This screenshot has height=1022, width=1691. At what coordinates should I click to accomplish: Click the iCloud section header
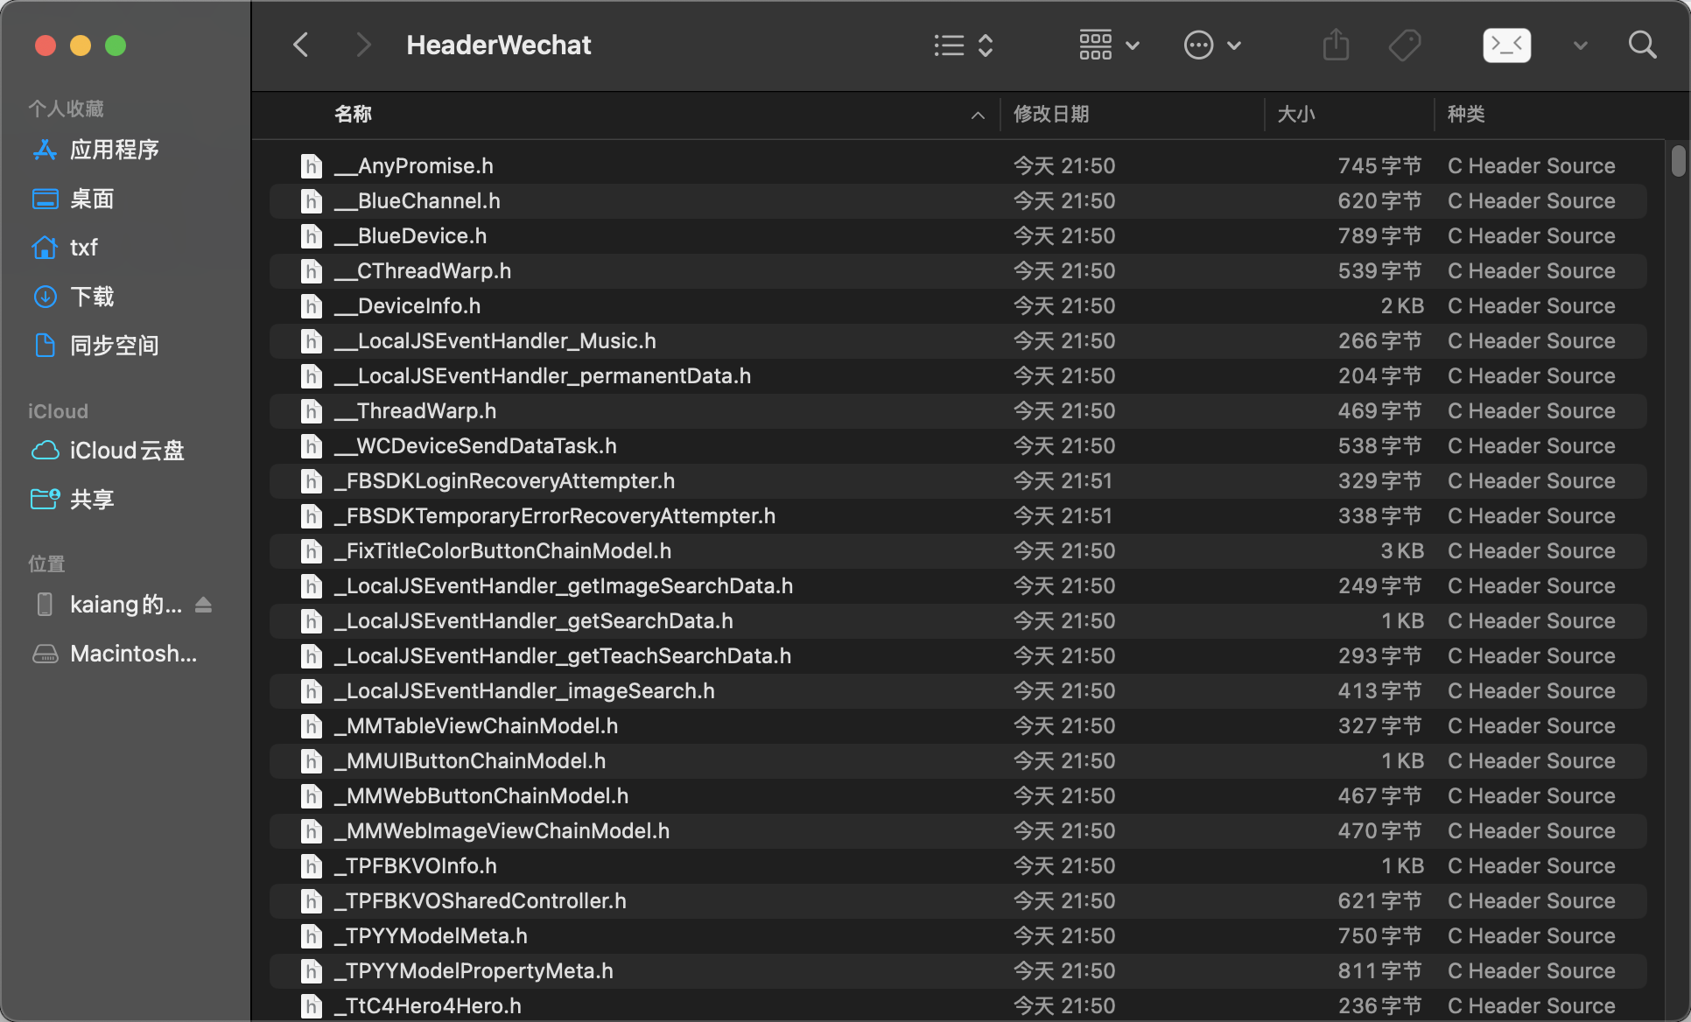(58, 411)
